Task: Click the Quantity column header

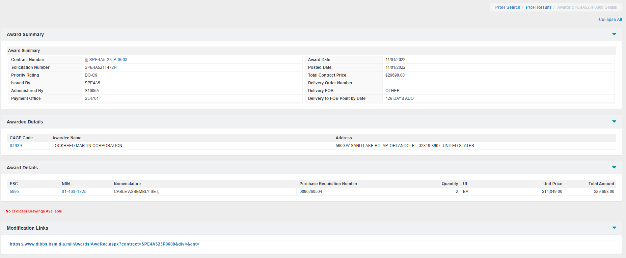Action: pos(450,184)
